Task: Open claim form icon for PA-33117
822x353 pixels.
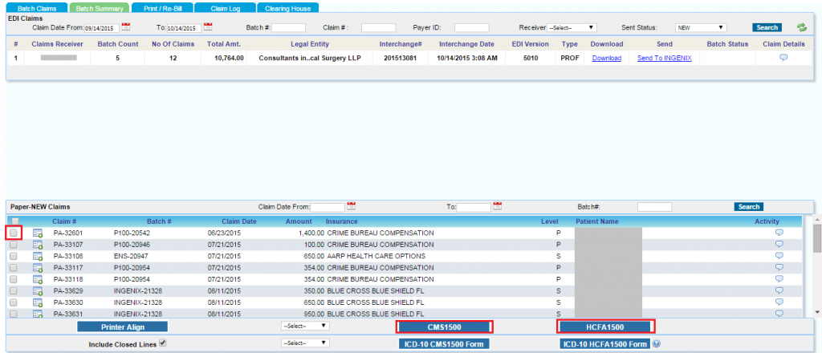Action: pyautogui.click(x=38, y=268)
